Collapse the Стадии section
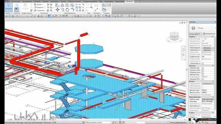This screenshot has height=124, width=221. click(213, 113)
